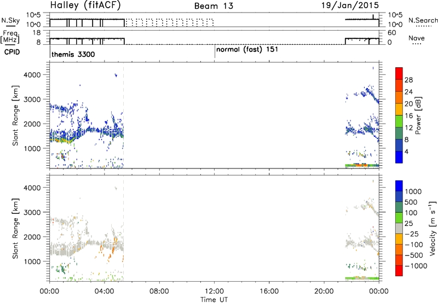438x303 pixels.
Task: Click the 'Time UT' axis title
Action: (x=214, y=299)
